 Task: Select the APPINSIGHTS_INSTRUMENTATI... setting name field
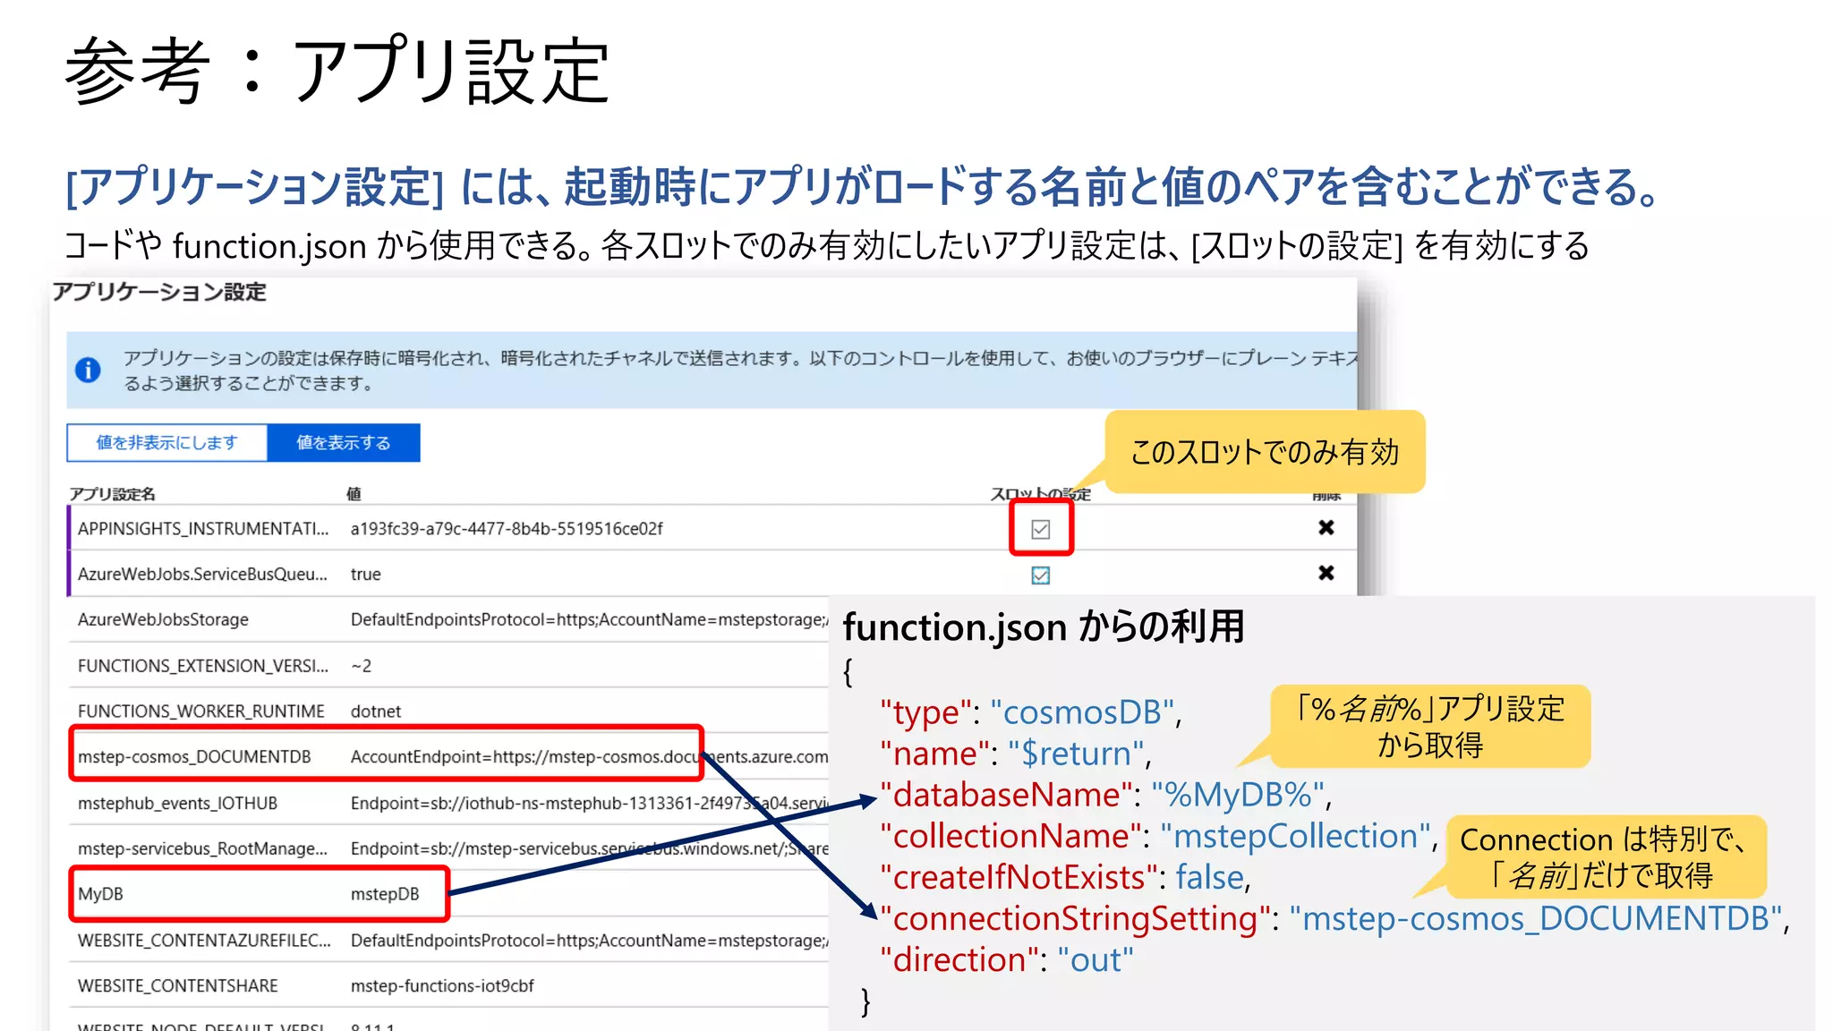(203, 528)
